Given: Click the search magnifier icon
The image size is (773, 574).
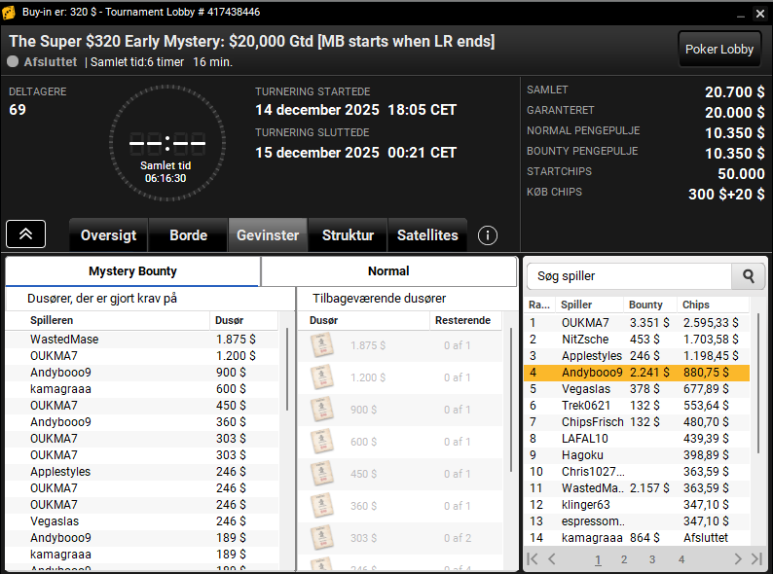Looking at the screenshot, I should 748,276.
